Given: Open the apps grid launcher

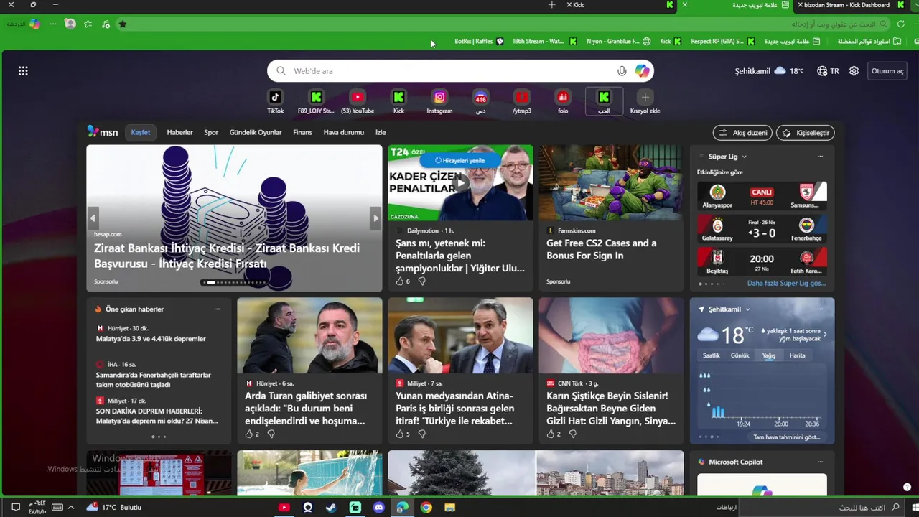Looking at the screenshot, I should (23, 70).
